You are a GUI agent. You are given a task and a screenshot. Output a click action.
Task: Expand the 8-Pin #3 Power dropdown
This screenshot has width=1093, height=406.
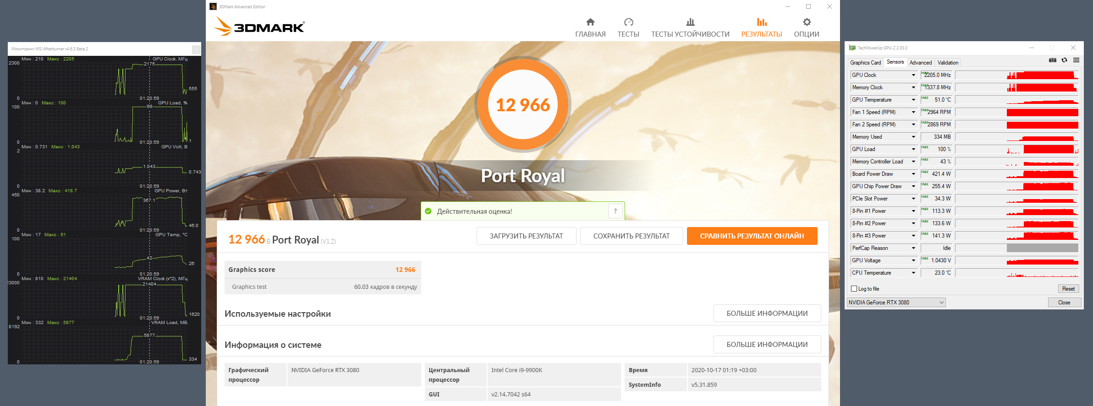coord(913,236)
